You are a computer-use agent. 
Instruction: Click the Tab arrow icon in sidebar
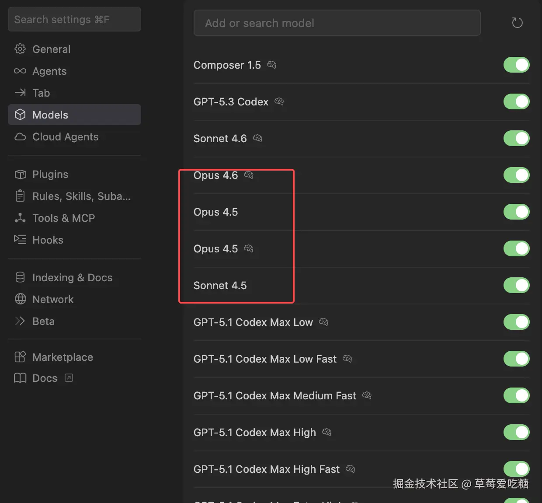click(20, 93)
